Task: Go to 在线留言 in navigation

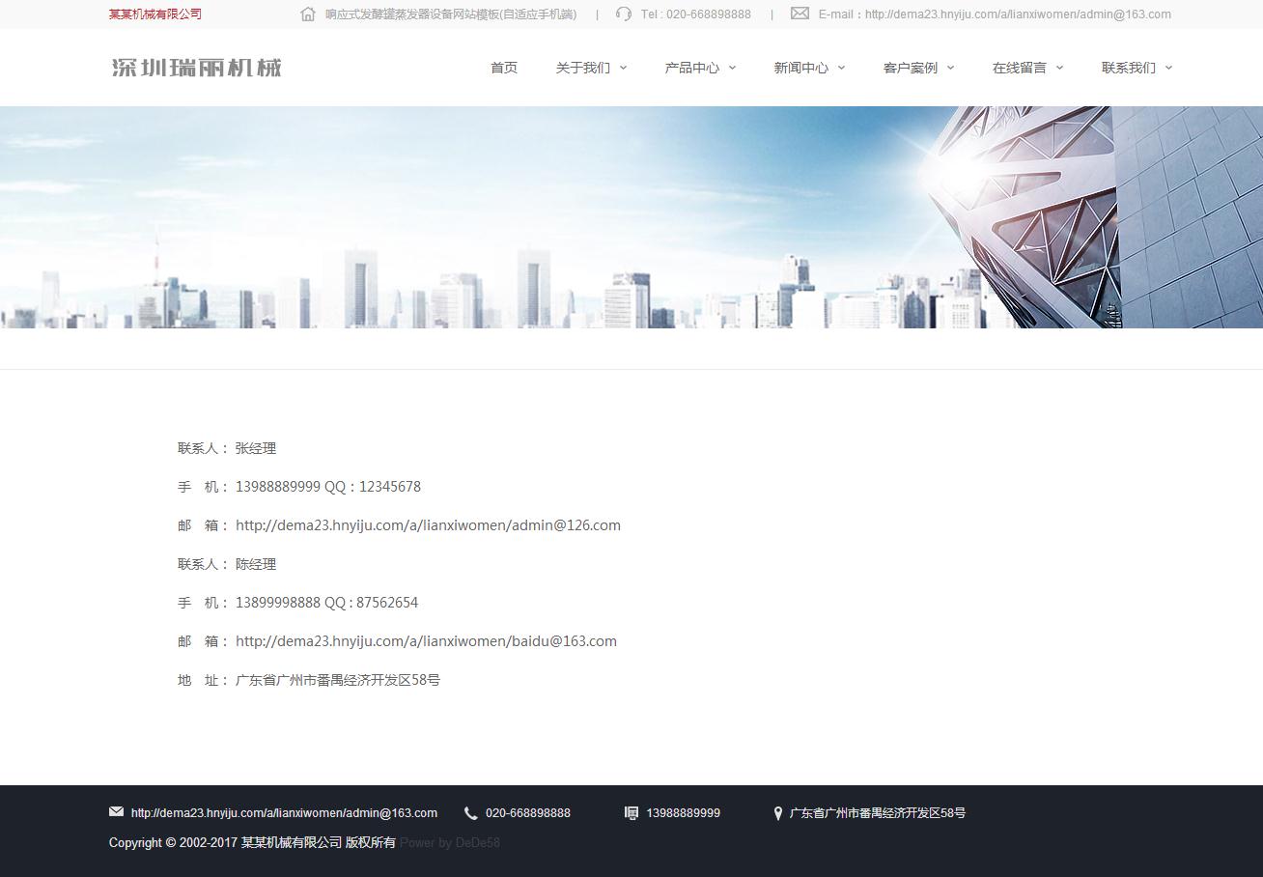Action: 1019,68
